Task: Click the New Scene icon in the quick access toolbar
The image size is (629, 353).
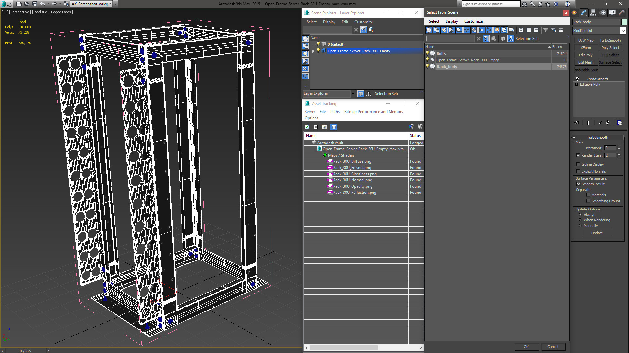Action: pyautogui.click(x=19, y=4)
